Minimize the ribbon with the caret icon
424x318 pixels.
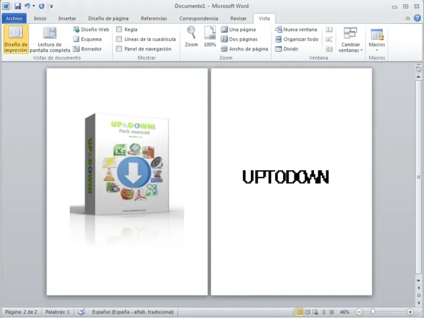pos(408,19)
